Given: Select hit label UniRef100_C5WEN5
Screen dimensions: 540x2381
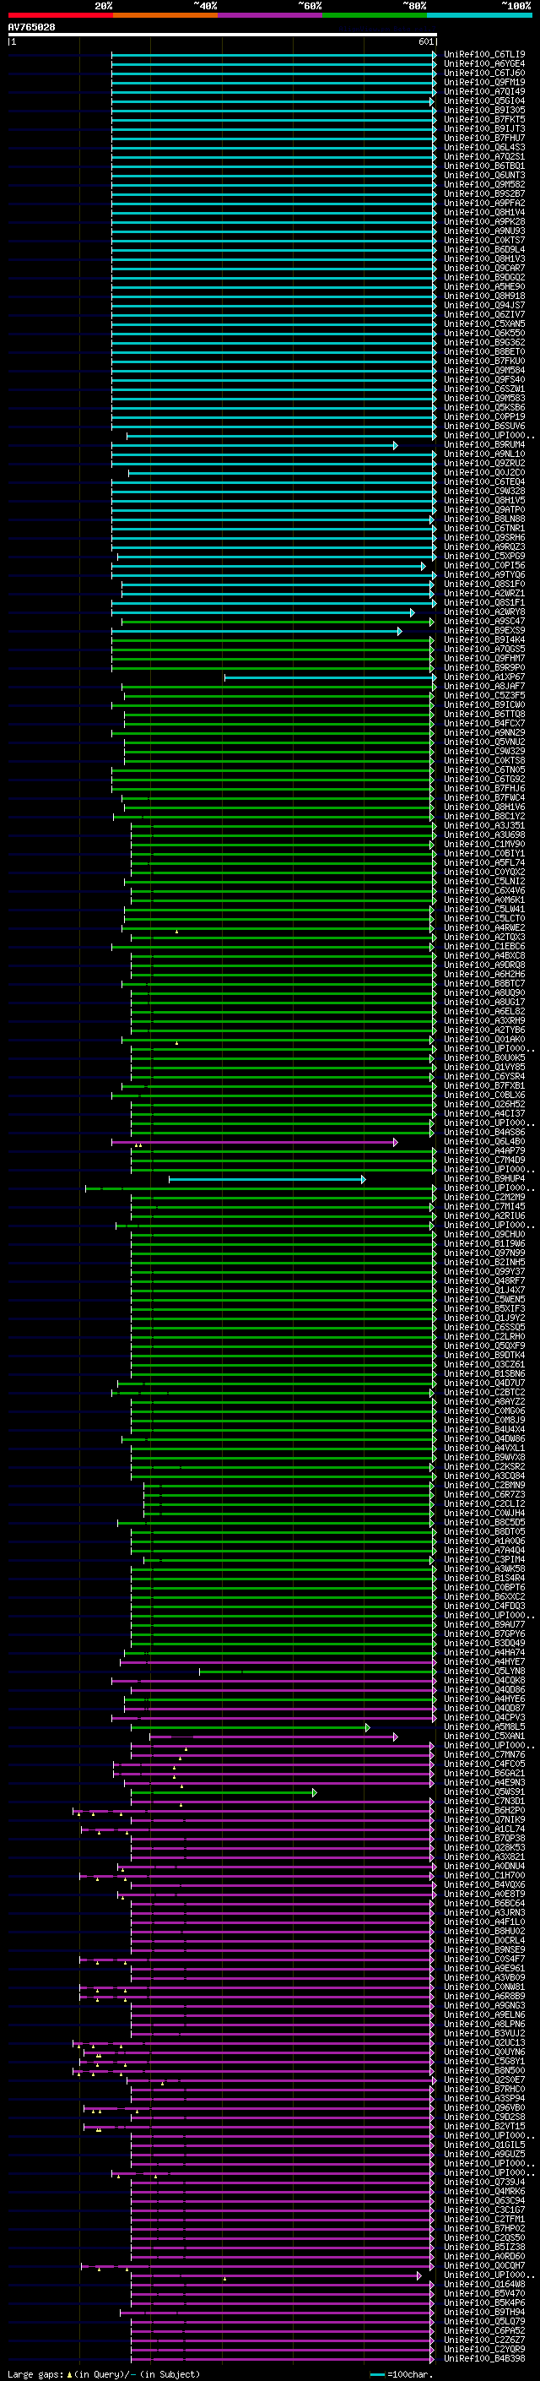Looking at the screenshot, I should [483, 1300].
